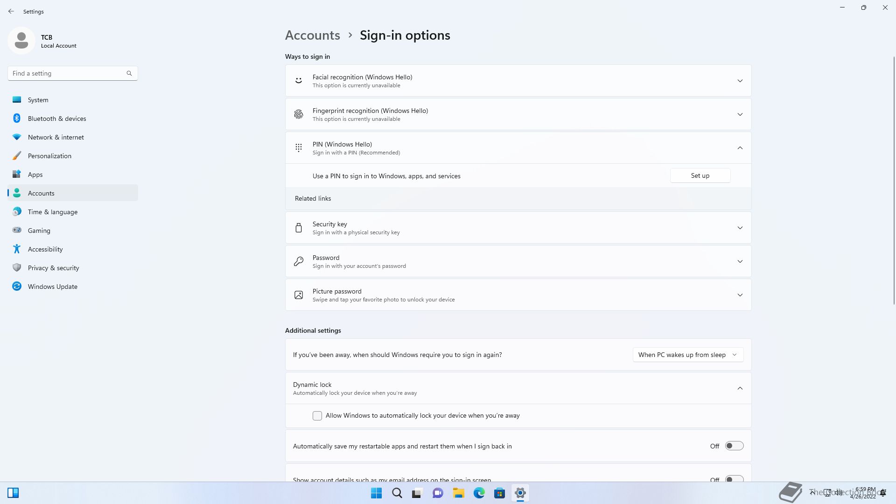
Task: Click the facial recognition smiley icon
Action: coord(299,81)
